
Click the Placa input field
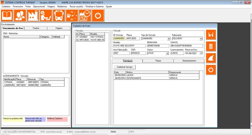pyautogui.click(x=133, y=39)
